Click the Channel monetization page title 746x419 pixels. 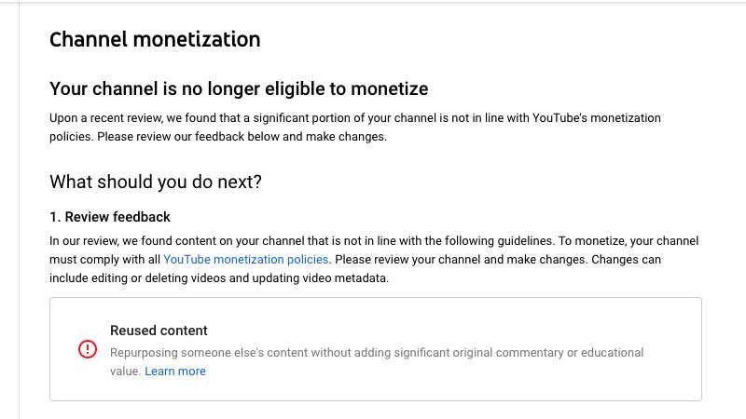[x=155, y=39]
